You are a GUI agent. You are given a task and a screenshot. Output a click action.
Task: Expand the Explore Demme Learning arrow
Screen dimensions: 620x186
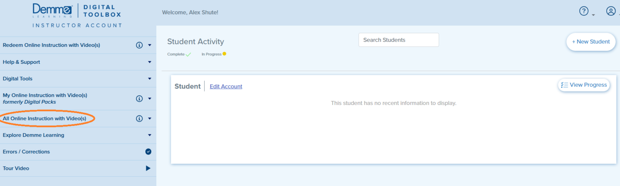coord(150,135)
